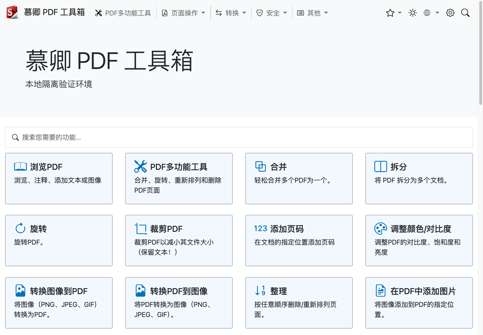Screen dimensions: 483x335
Task: Expand the 安全 dropdown menu
Action: [272, 13]
